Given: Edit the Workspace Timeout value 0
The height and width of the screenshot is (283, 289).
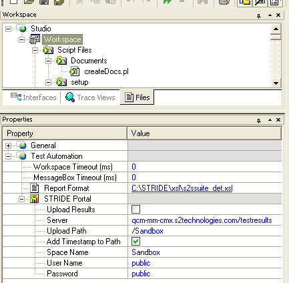Looking at the screenshot, I should 204,167.
